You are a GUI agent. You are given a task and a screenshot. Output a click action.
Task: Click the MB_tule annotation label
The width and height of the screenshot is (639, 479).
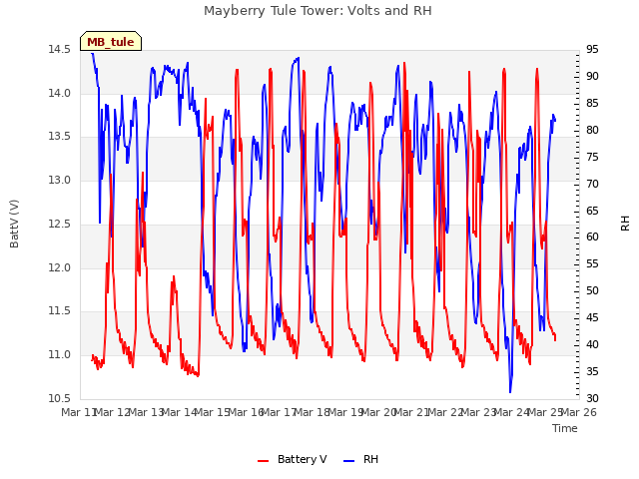point(111,41)
